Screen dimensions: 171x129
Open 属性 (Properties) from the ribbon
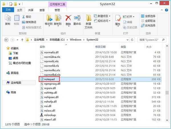tap(118, 20)
